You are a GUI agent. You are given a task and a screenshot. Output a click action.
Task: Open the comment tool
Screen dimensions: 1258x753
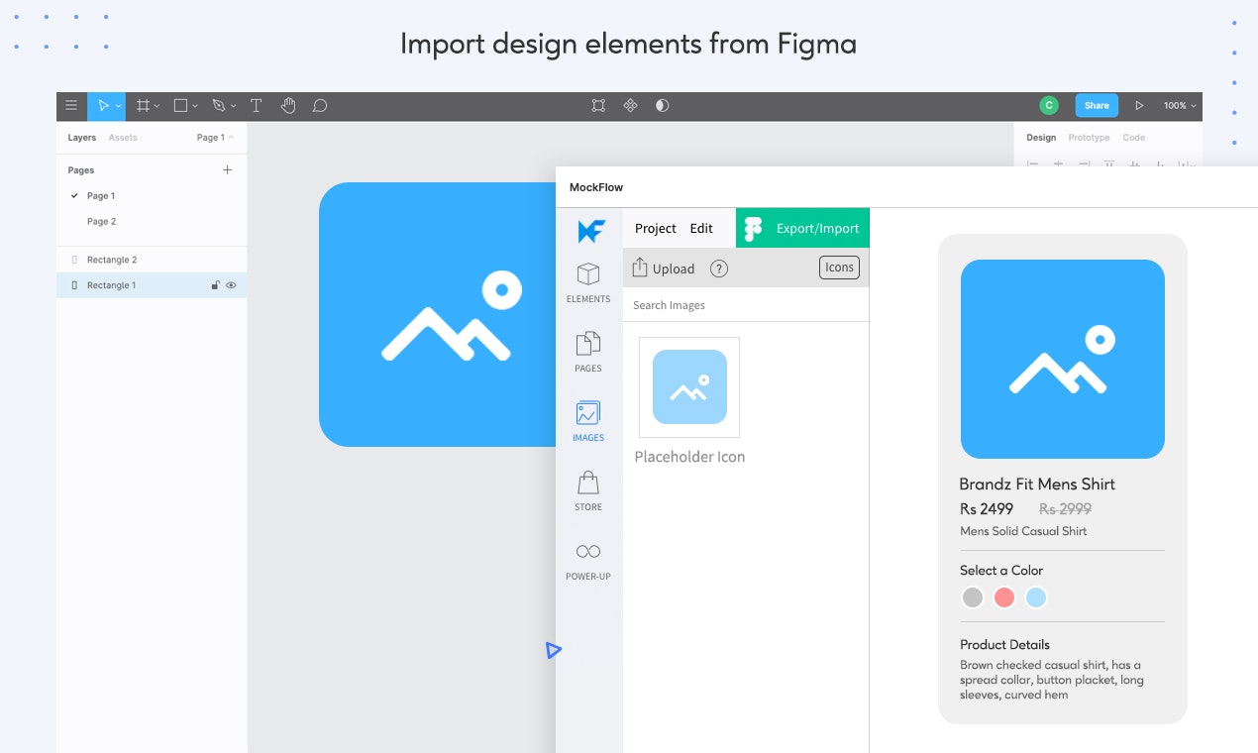319,105
